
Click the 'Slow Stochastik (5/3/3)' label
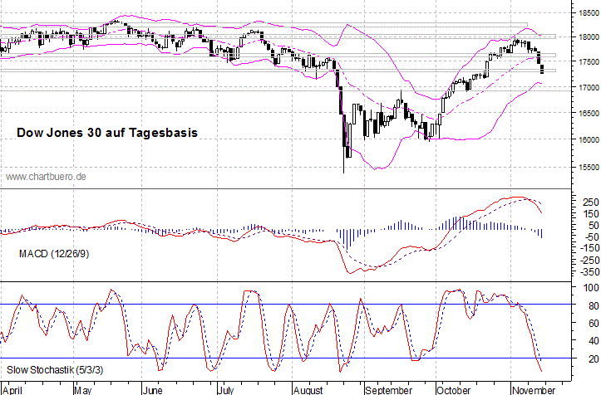[x=55, y=370]
